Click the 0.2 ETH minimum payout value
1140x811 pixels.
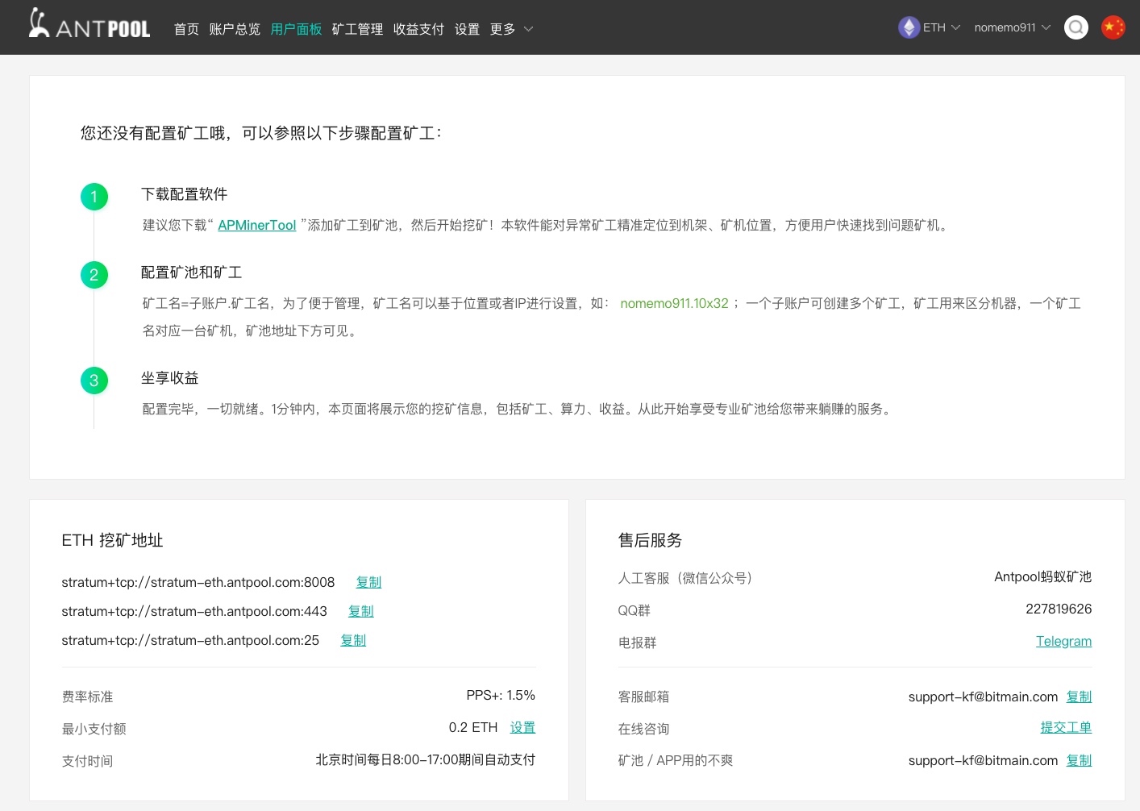pos(473,727)
